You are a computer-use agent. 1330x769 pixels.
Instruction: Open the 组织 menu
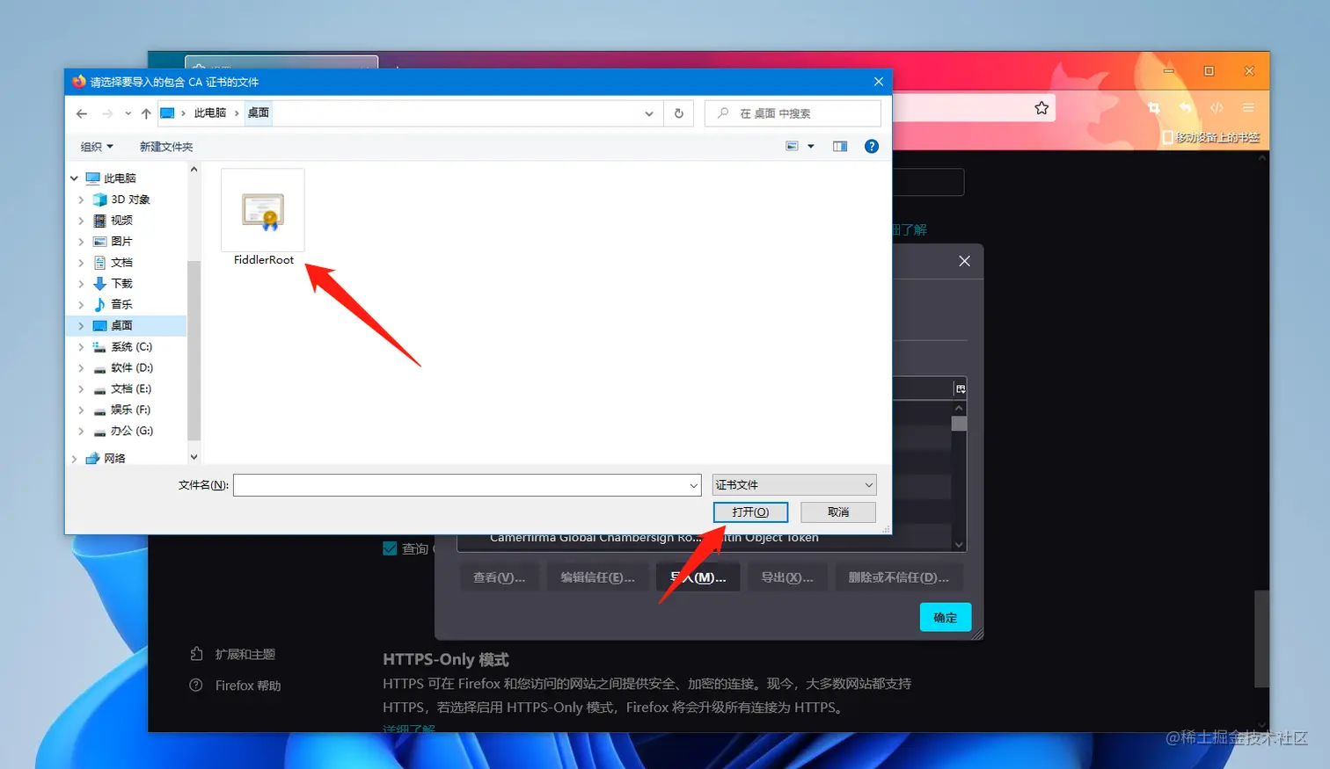click(97, 147)
